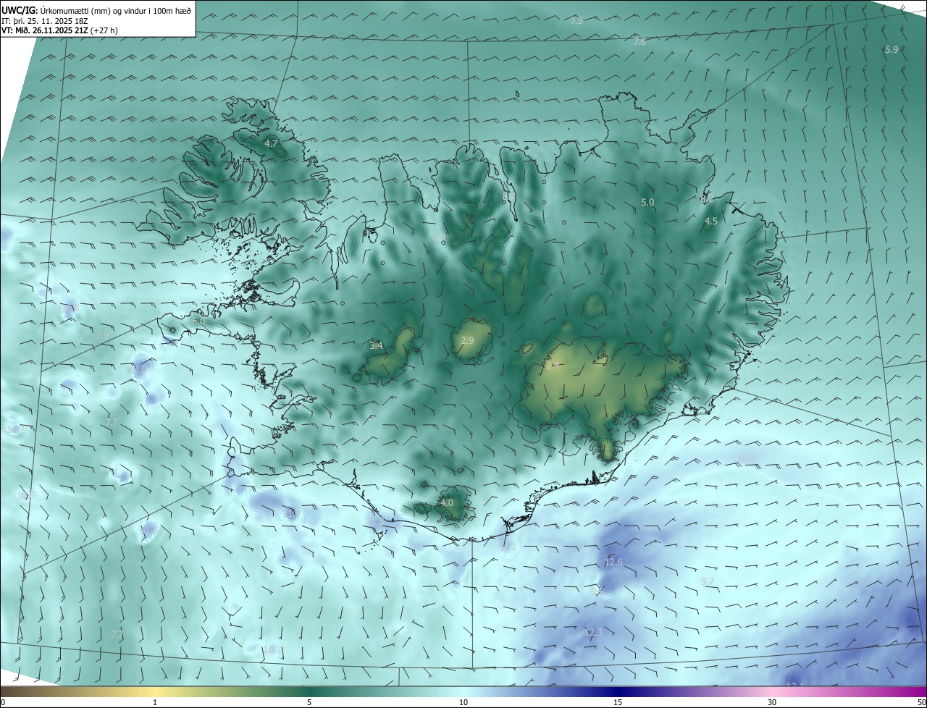Click the 12.6 value label south of Iceland

613,562
